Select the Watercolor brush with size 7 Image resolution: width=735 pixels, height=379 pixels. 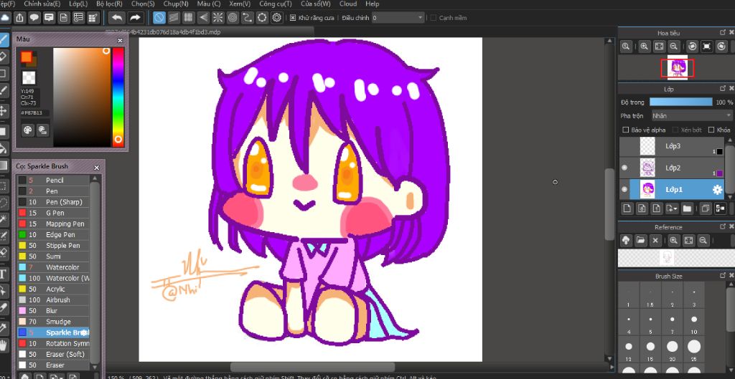53,267
